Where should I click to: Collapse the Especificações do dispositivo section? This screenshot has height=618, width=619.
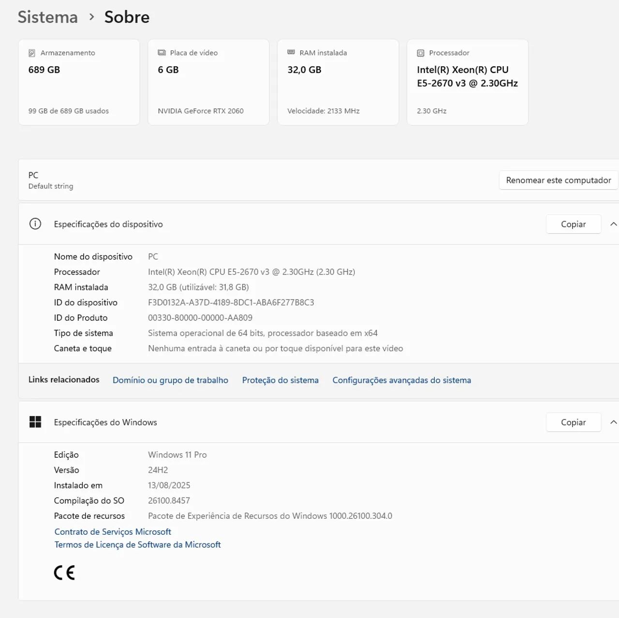click(x=613, y=224)
